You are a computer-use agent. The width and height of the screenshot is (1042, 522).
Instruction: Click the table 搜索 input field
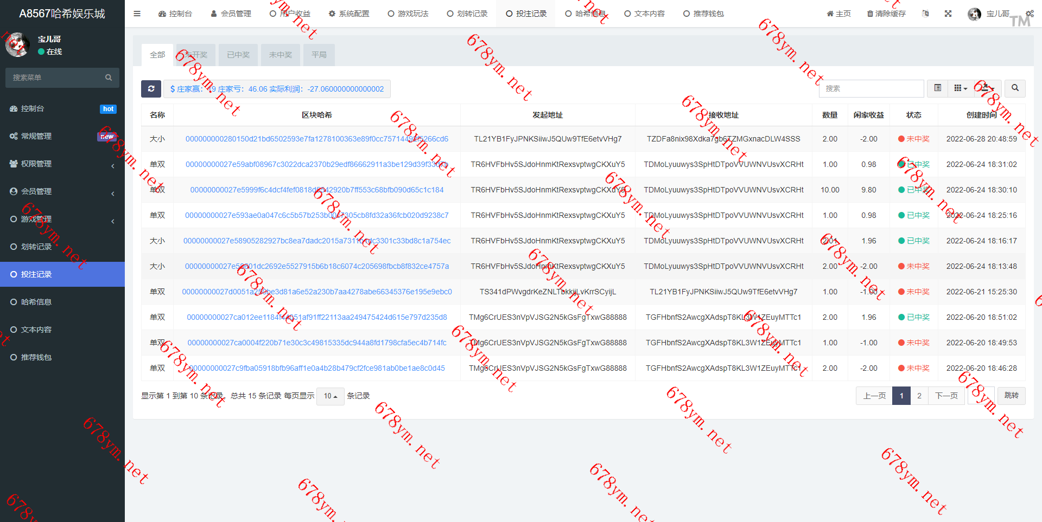click(871, 88)
